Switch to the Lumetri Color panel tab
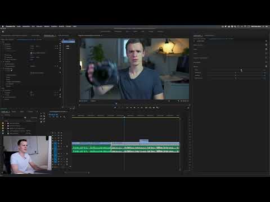This screenshot has height=202, width=270. [x=197, y=35]
